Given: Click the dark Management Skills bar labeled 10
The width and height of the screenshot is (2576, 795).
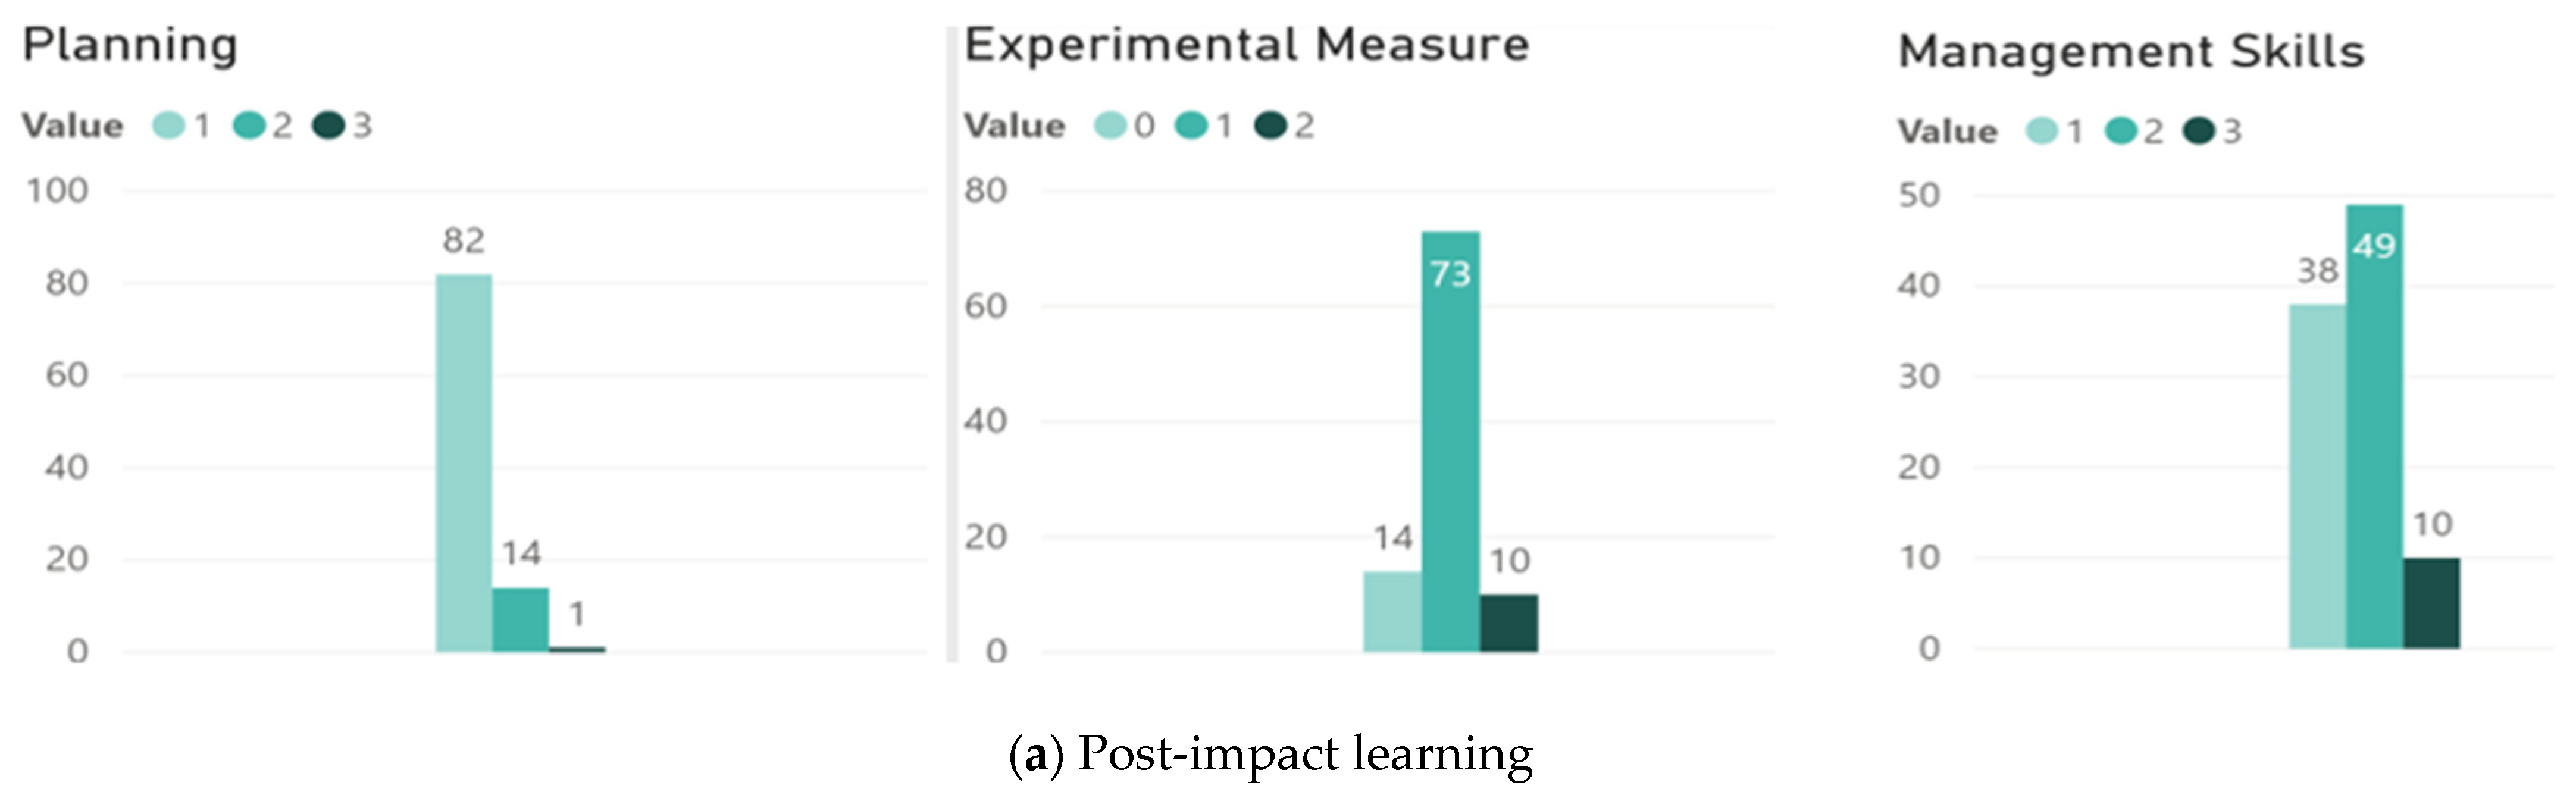Looking at the screenshot, I should pyautogui.click(x=2431, y=603).
